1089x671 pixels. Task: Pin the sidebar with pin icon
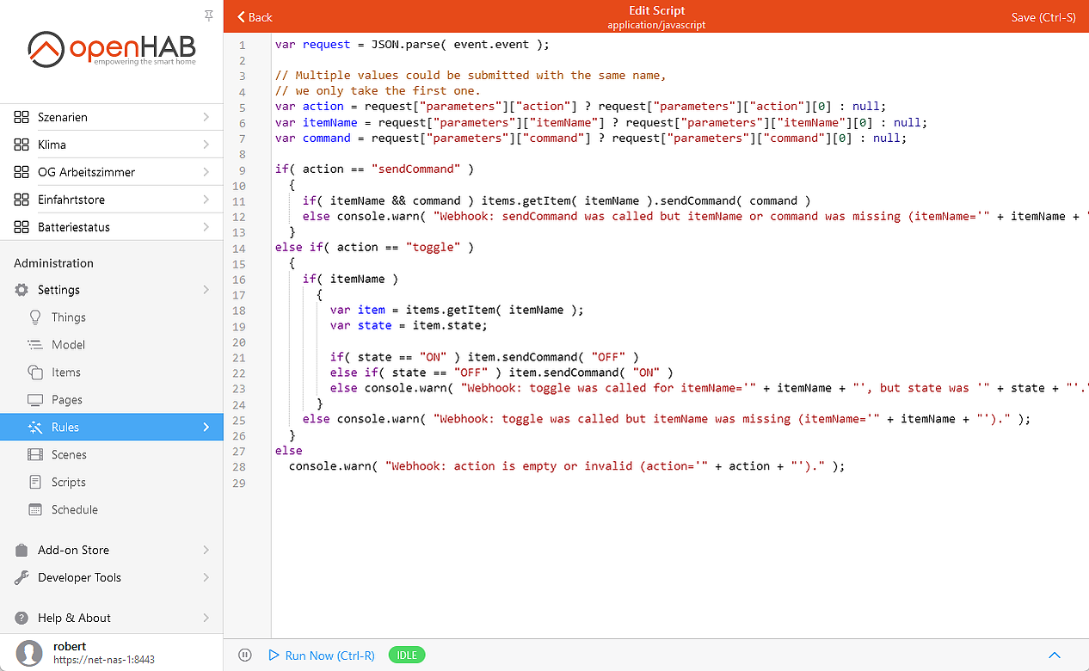[x=209, y=15]
